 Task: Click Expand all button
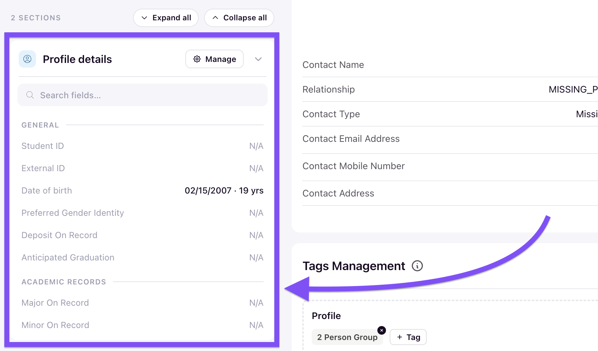[166, 18]
